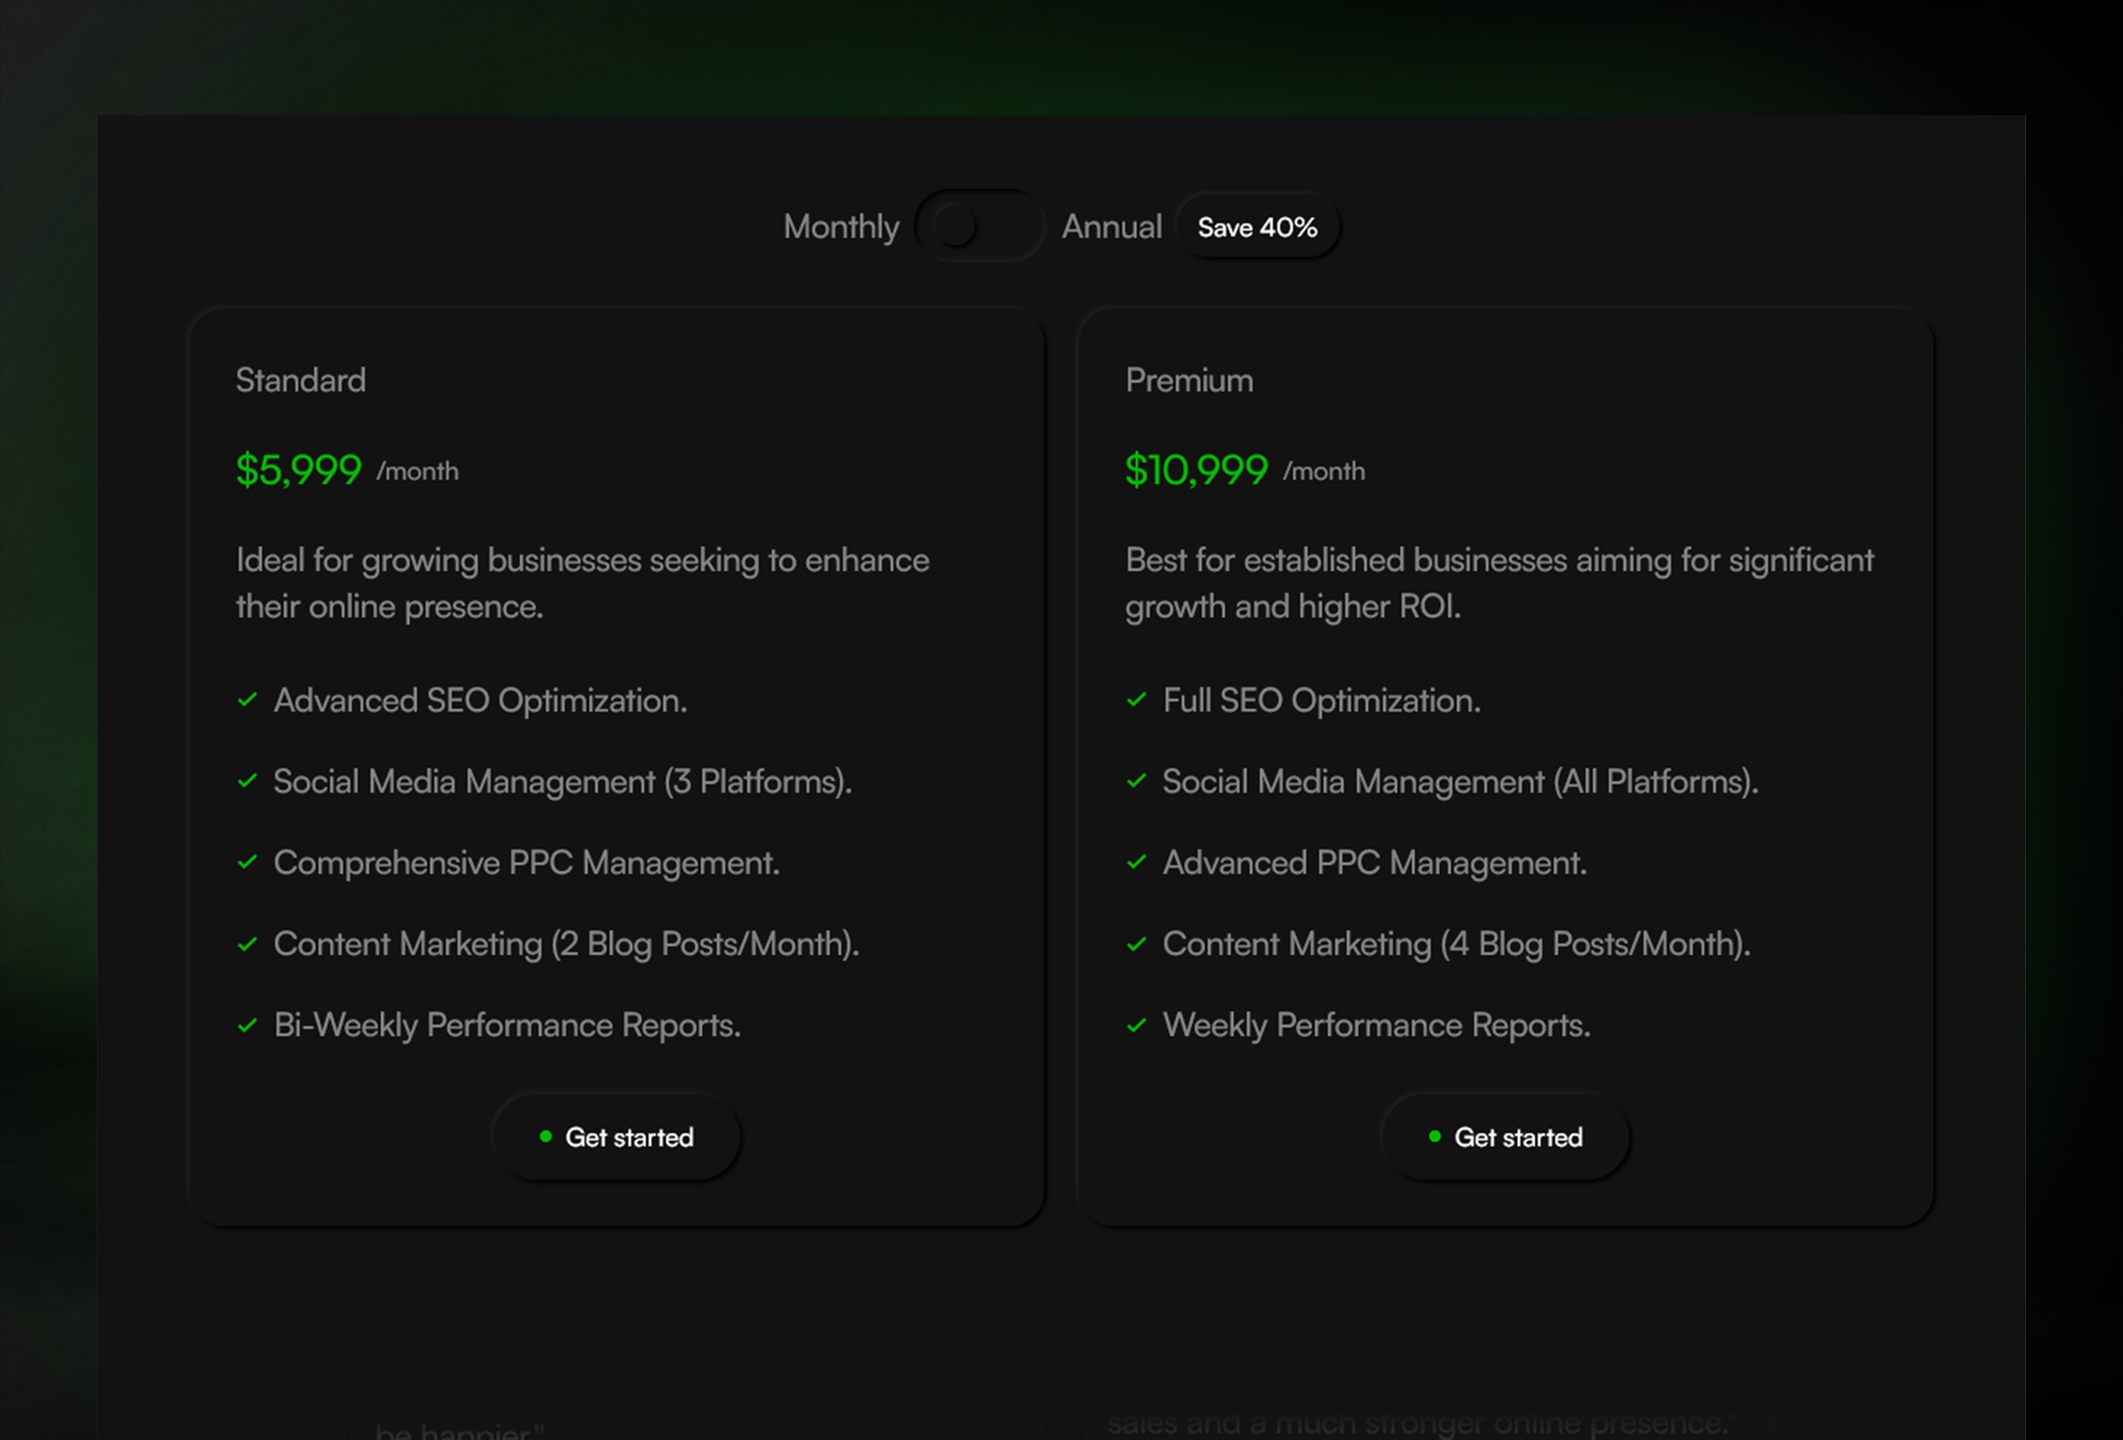Click the green dot in Standard's Get started button
The height and width of the screenshot is (1440, 2123).
point(546,1136)
